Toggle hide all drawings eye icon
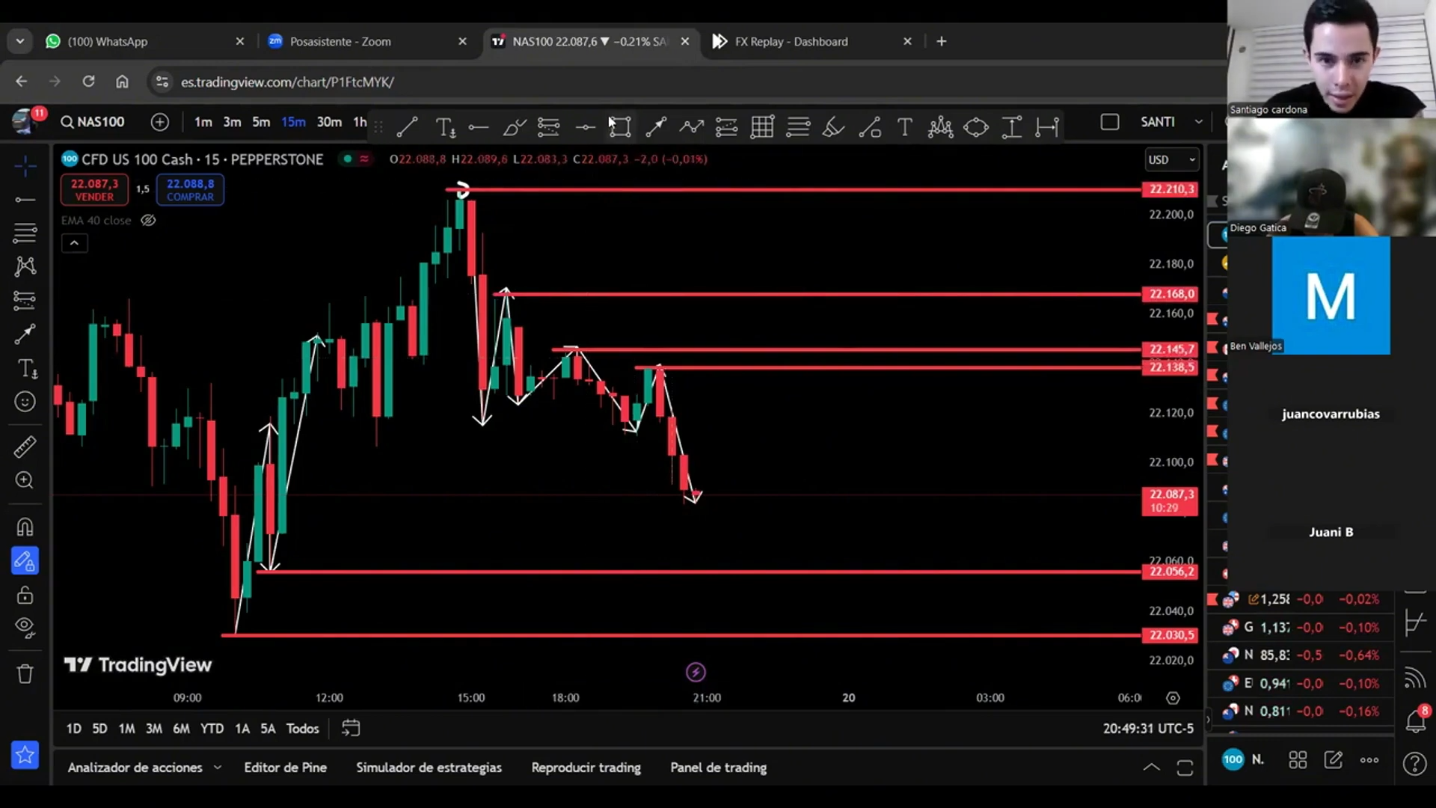 [x=25, y=627]
